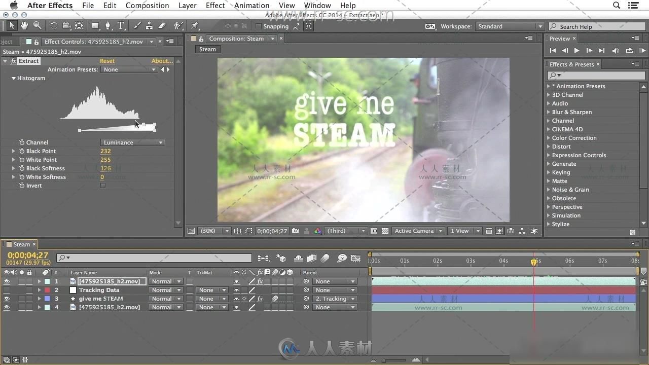Select the Roto Brush tool
This screenshot has height=365, width=649.
point(178,25)
